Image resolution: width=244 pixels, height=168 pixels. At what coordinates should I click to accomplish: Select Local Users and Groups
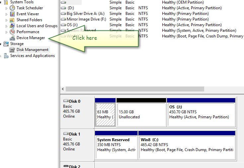[x=37, y=26]
